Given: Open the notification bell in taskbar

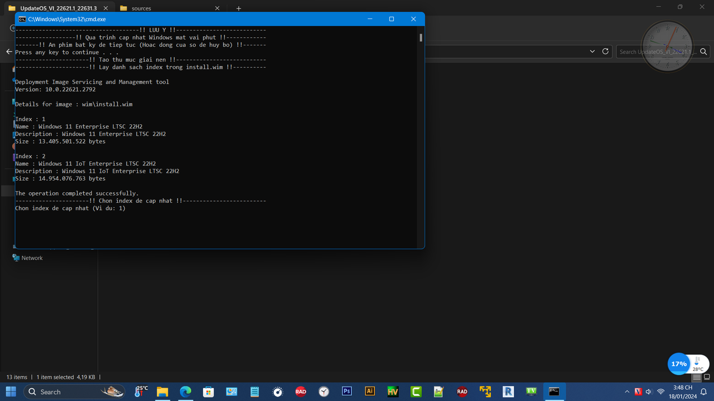Looking at the screenshot, I should [702, 392].
